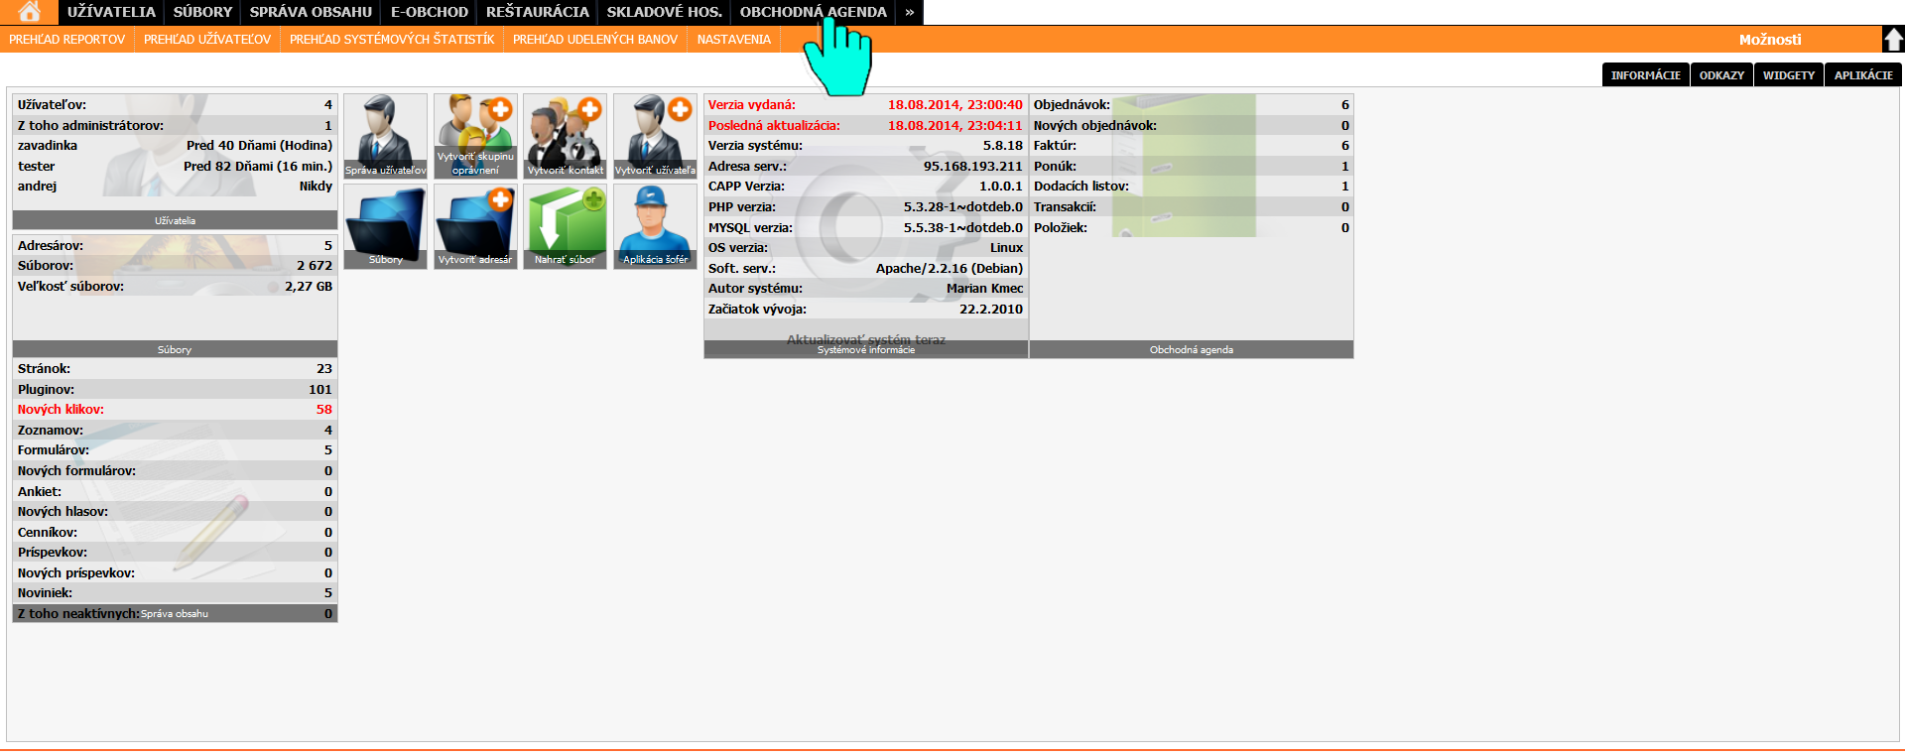Image resolution: width=1905 pixels, height=756 pixels.
Task: Launch the Nahrať súbor upload icon
Action: coord(565,226)
